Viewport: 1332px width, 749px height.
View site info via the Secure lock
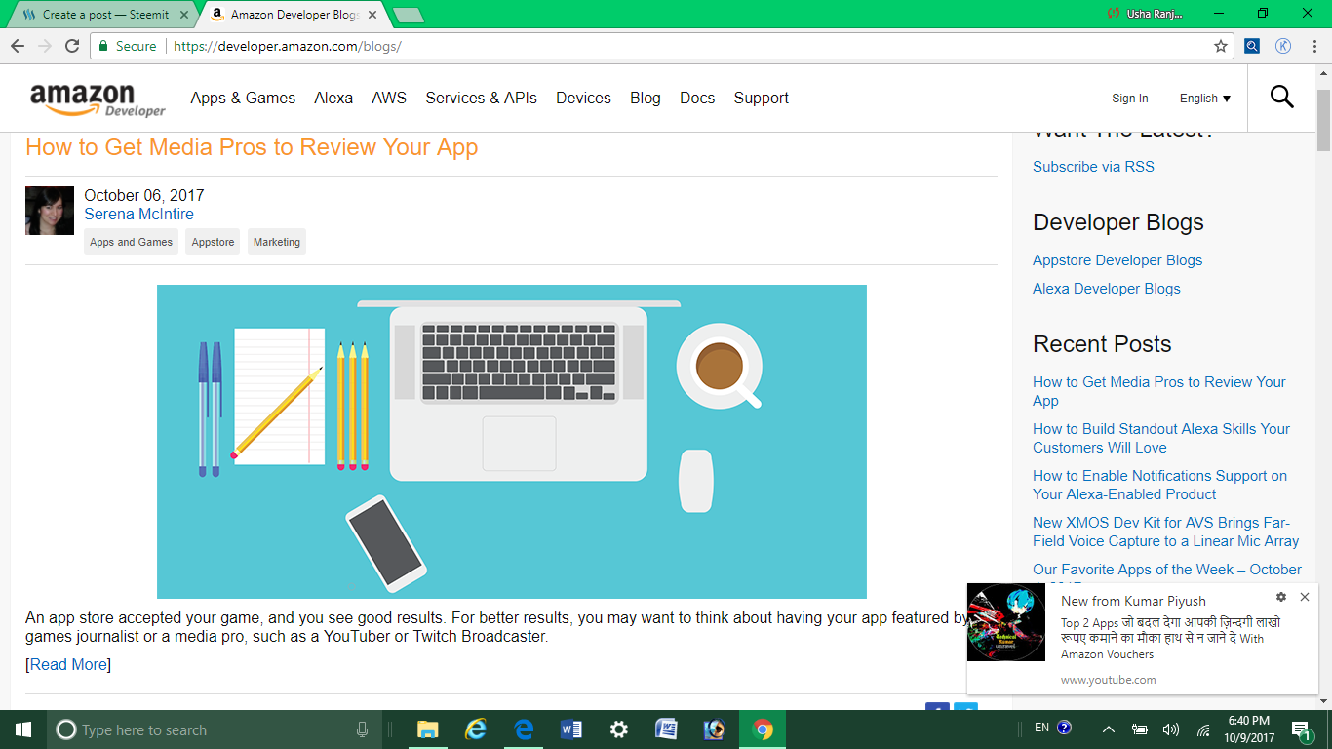(x=127, y=46)
